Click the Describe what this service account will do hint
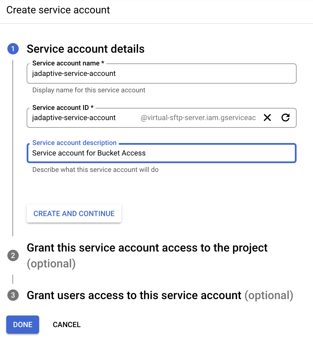Screen dimensions: 313x341 click(x=96, y=170)
